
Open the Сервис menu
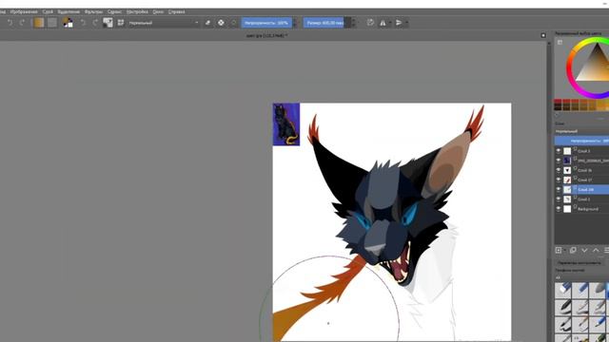(114, 11)
